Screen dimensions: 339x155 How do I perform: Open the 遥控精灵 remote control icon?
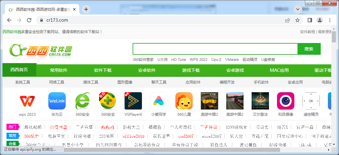coord(311,101)
